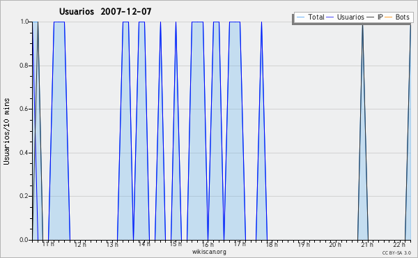
Task: Click the 'IP' legend entry
Action: click(x=380, y=17)
